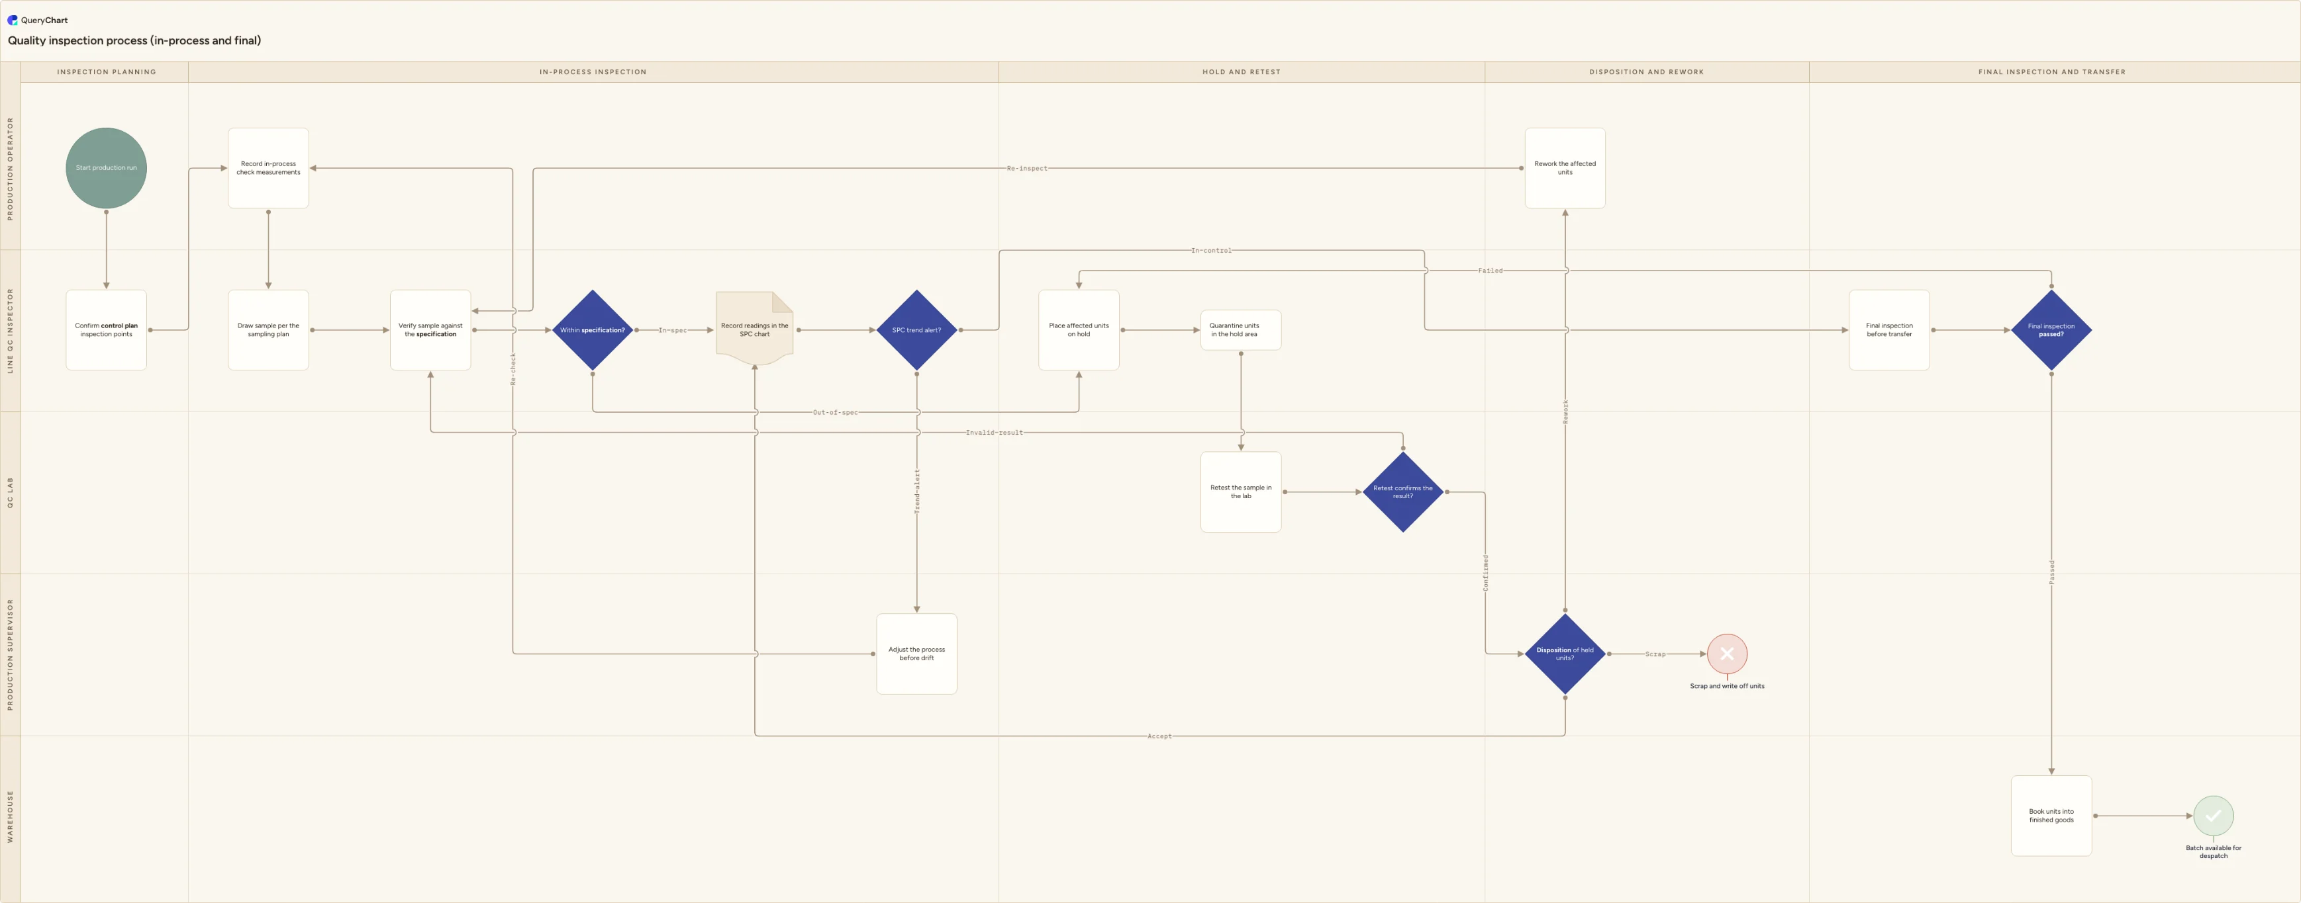
Task: Select the Verify sample against the specification node
Action: coord(430,330)
